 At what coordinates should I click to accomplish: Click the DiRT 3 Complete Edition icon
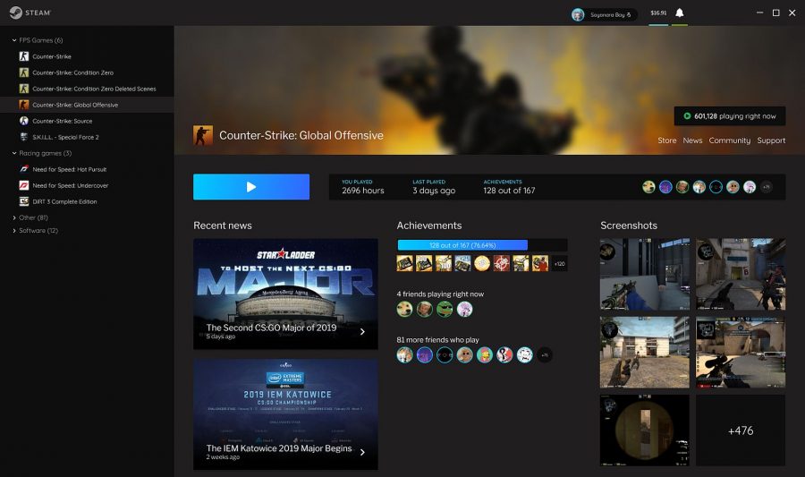click(x=24, y=201)
